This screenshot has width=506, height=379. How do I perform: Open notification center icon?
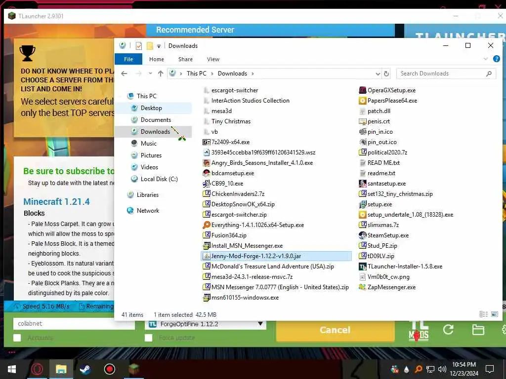[490, 369]
